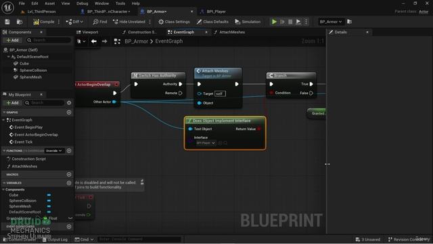This screenshot has width=433, height=244.
Task: Close the EventGraph tab
Action: click(206, 32)
